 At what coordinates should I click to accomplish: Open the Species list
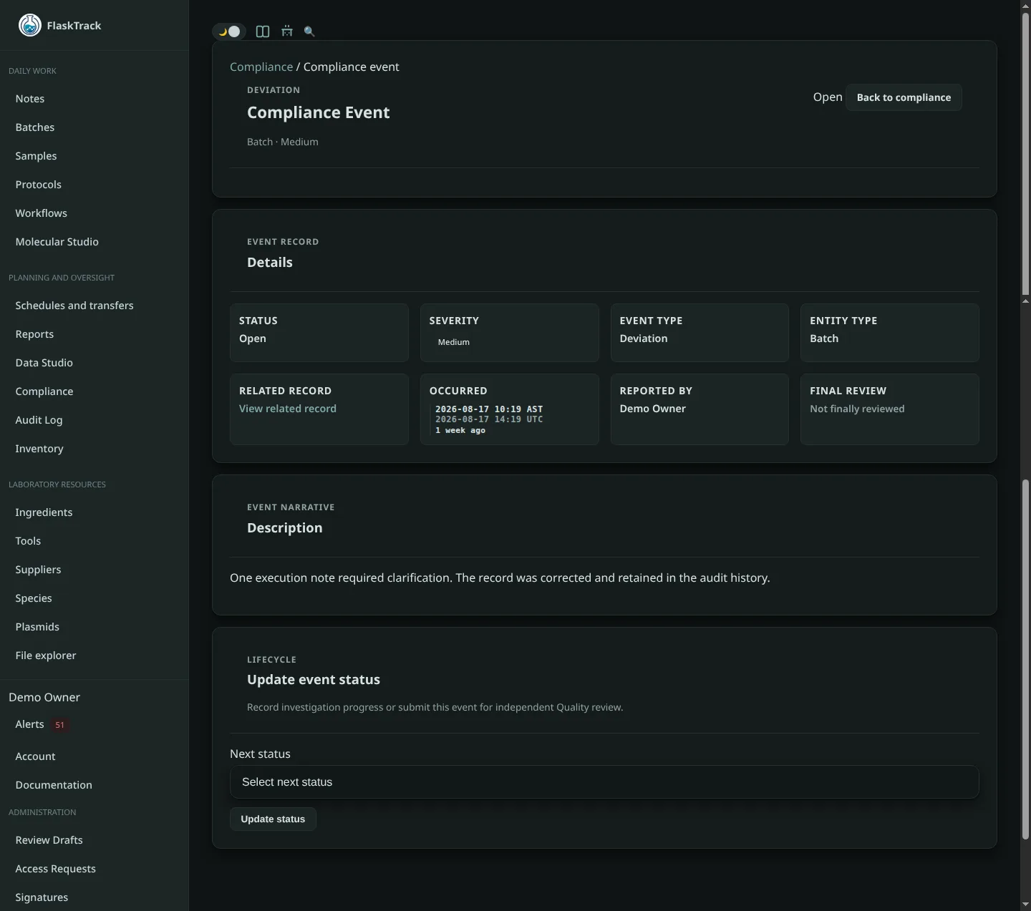click(34, 598)
